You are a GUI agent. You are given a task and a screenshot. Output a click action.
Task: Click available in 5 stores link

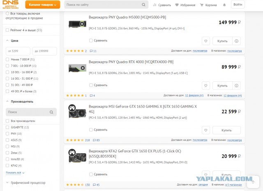point(233,184)
